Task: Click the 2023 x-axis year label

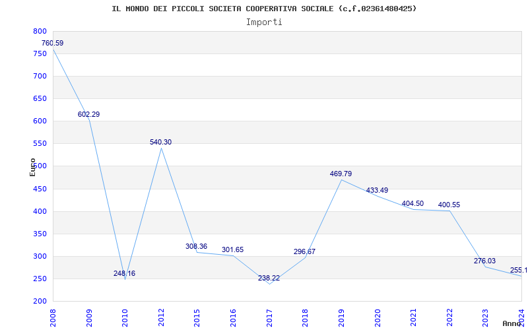Action: click(486, 317)
